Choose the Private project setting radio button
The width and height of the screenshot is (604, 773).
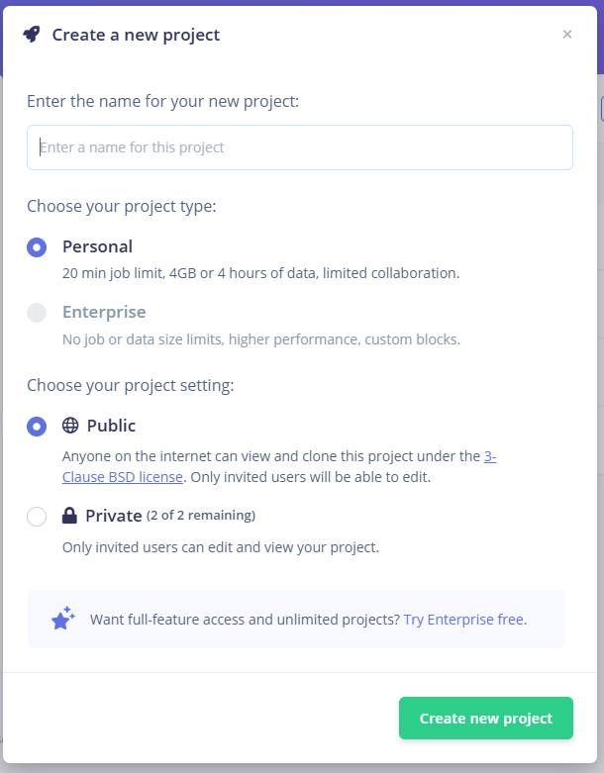pos(37,517)
